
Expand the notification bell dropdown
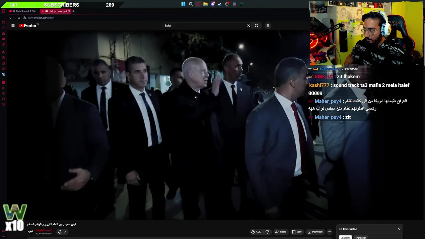(x=62, y=232)
